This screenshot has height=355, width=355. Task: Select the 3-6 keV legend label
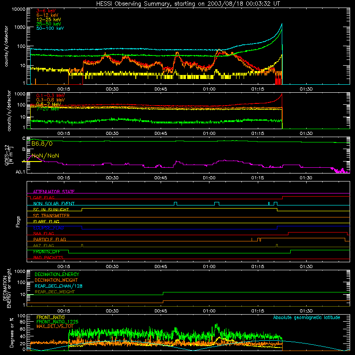[x=46, y=11]
